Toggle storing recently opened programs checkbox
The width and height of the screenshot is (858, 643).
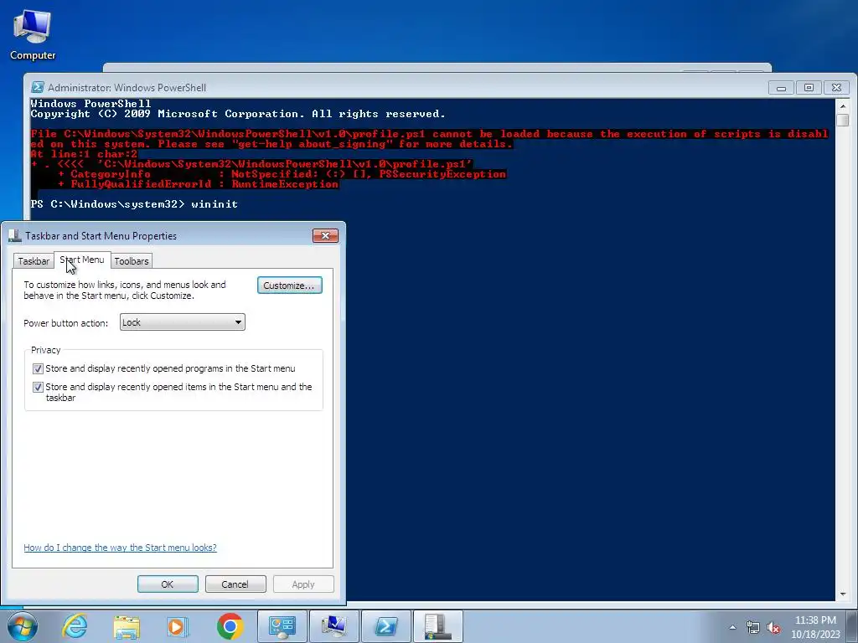(x=38, y=368)
